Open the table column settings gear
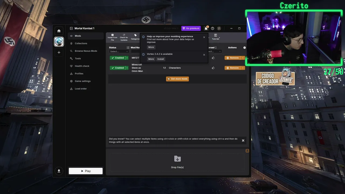The height and width of the screenshot is (194, 345). pos(244,48)
